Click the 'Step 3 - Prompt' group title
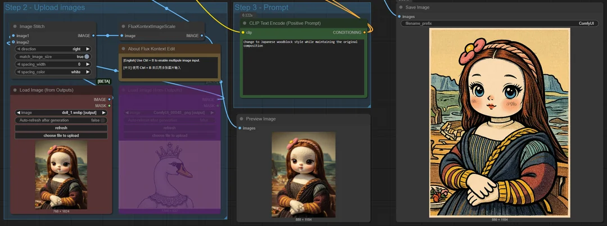 261,7
